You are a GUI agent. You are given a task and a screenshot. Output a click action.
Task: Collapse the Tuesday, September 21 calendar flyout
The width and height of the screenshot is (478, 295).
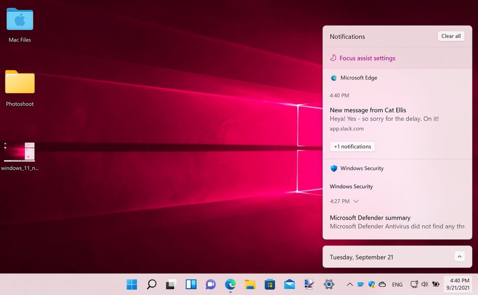pos(459,256)
